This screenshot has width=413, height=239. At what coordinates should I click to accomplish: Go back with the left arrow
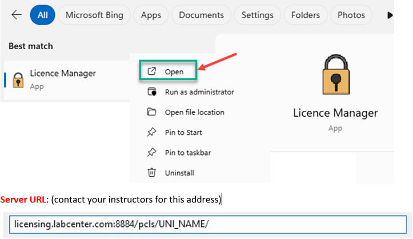pyautogui.click(x=17, y=15)
